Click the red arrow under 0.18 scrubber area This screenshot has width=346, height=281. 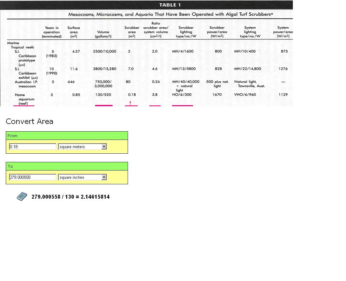pos(130,103)
